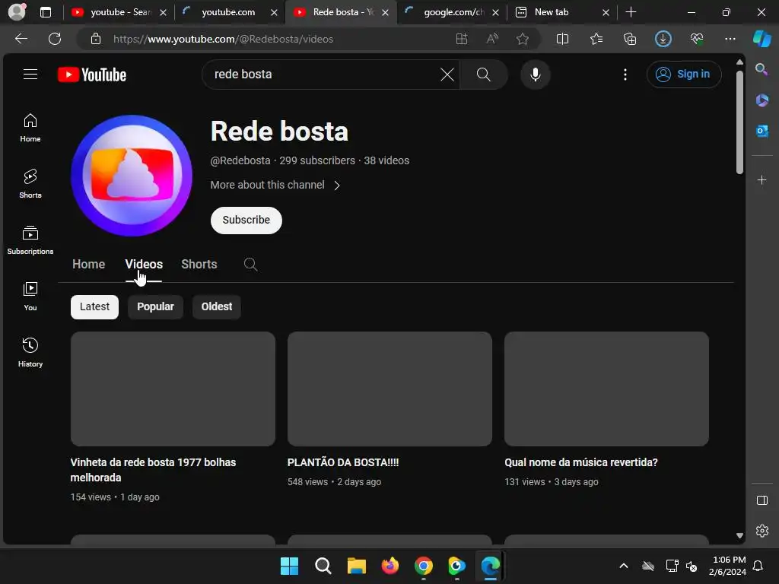Open the browser app-available grid icon
The width and height of the screenshot is (779, 584).
click(462, 39)
